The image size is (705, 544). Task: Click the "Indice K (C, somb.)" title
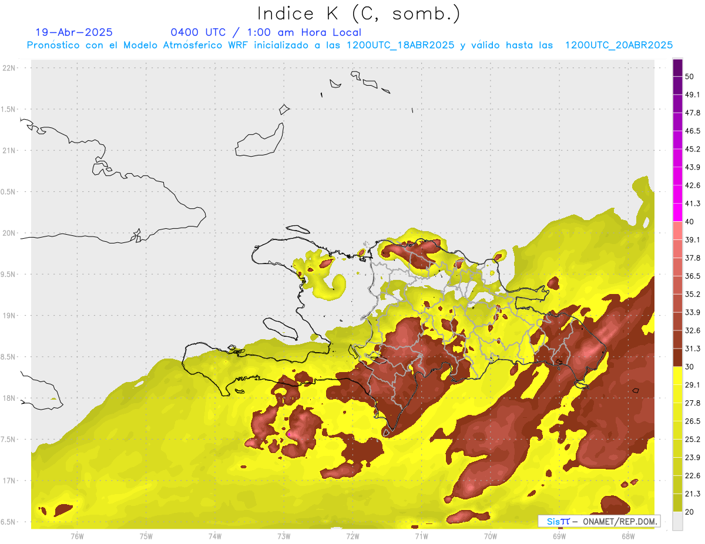358,13
